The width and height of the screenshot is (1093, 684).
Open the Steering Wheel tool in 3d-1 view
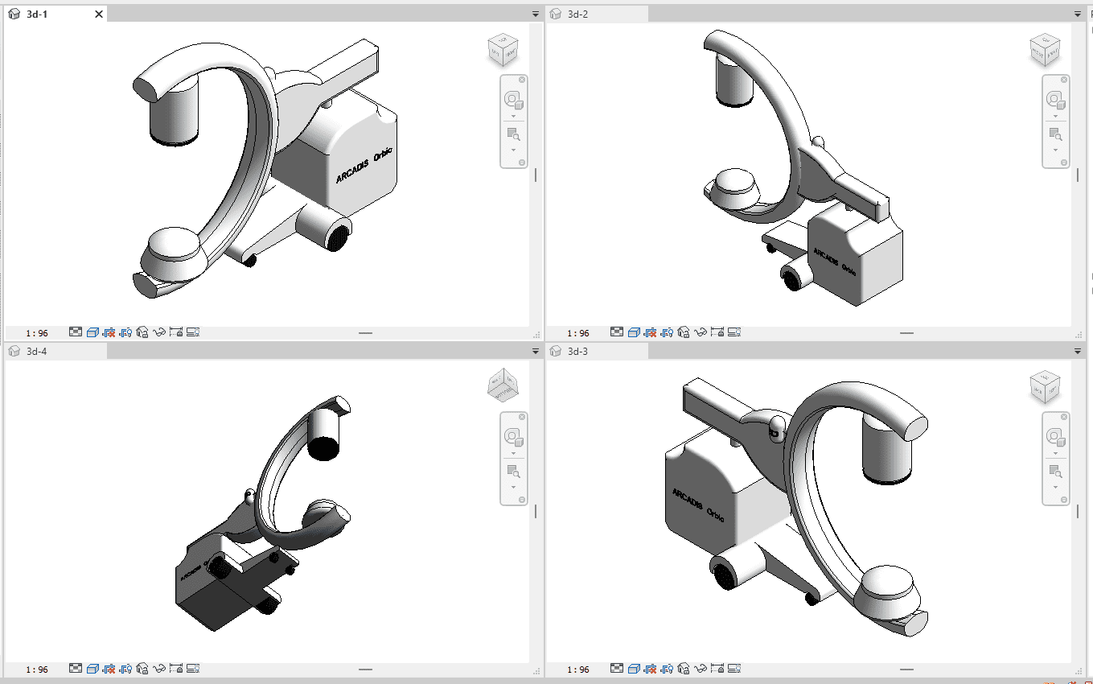512,100
